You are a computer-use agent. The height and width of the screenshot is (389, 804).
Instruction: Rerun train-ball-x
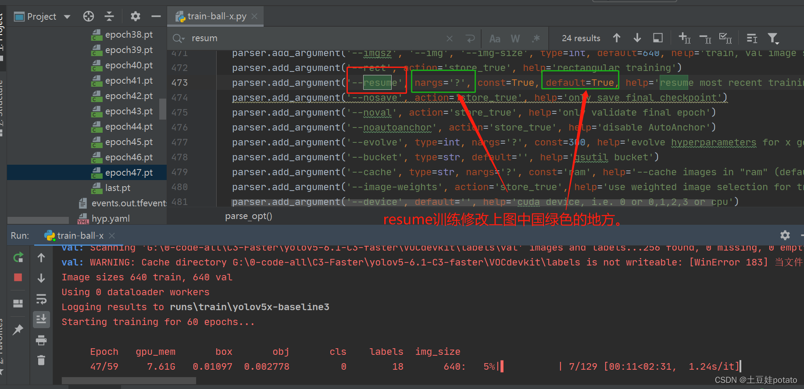18,258
